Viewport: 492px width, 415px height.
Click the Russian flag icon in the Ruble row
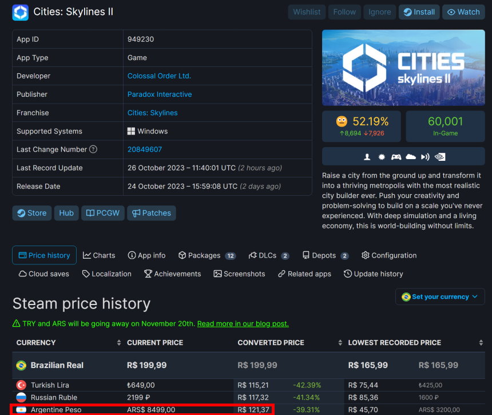coord(21,397)
